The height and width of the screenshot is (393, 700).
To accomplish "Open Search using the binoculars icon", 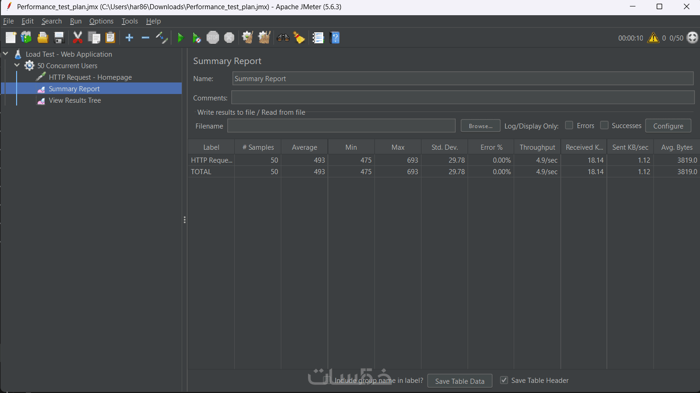I will (x=283, y=38).
